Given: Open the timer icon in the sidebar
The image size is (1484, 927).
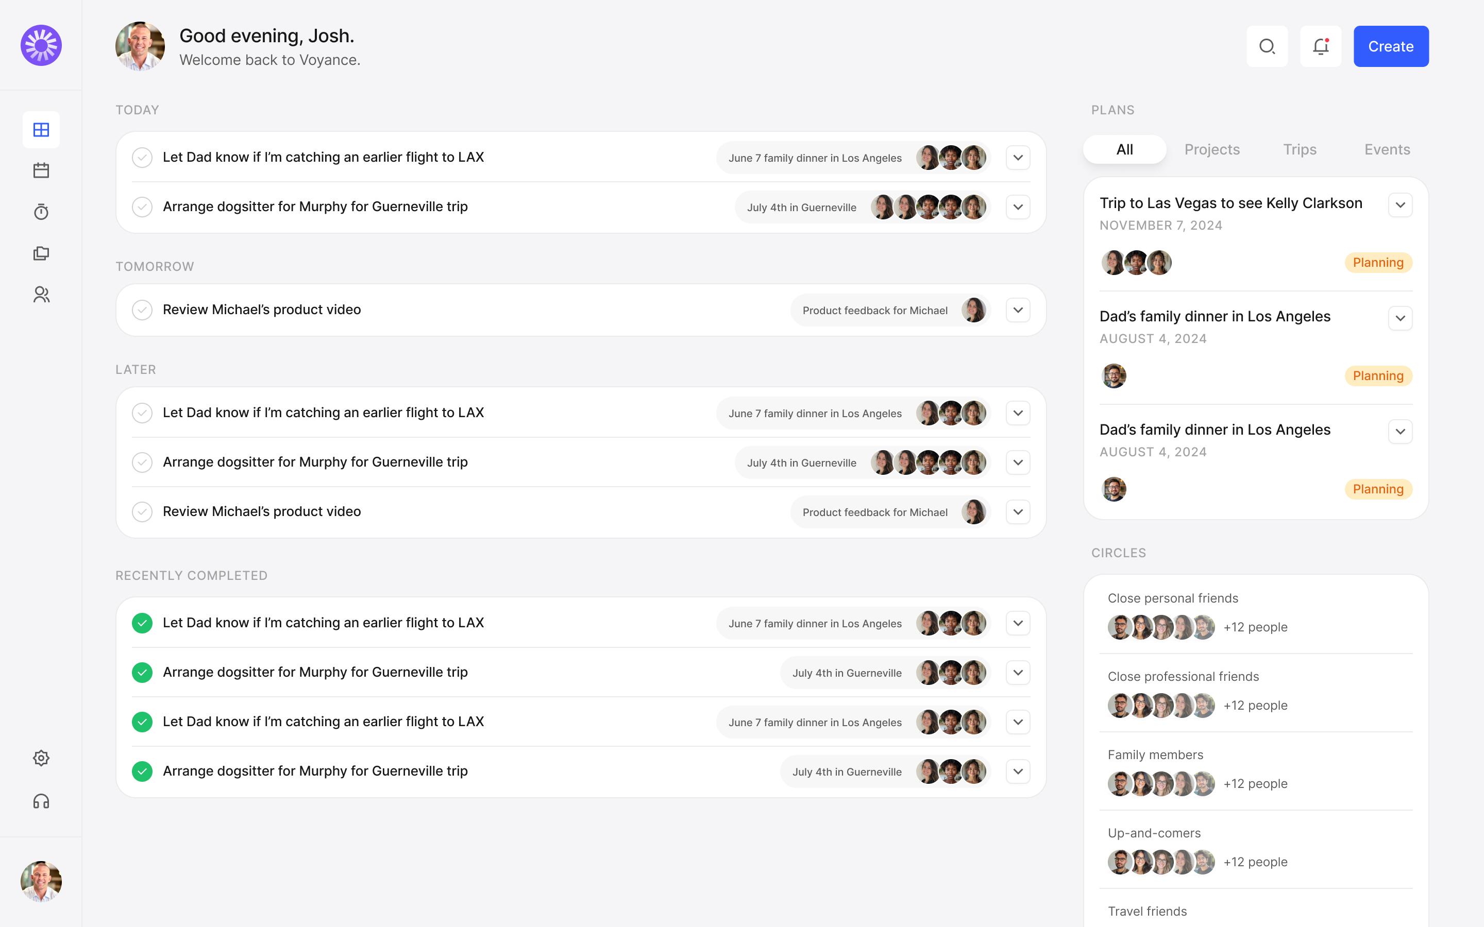Looking at the screenshot, I should (x=41, y=212).
